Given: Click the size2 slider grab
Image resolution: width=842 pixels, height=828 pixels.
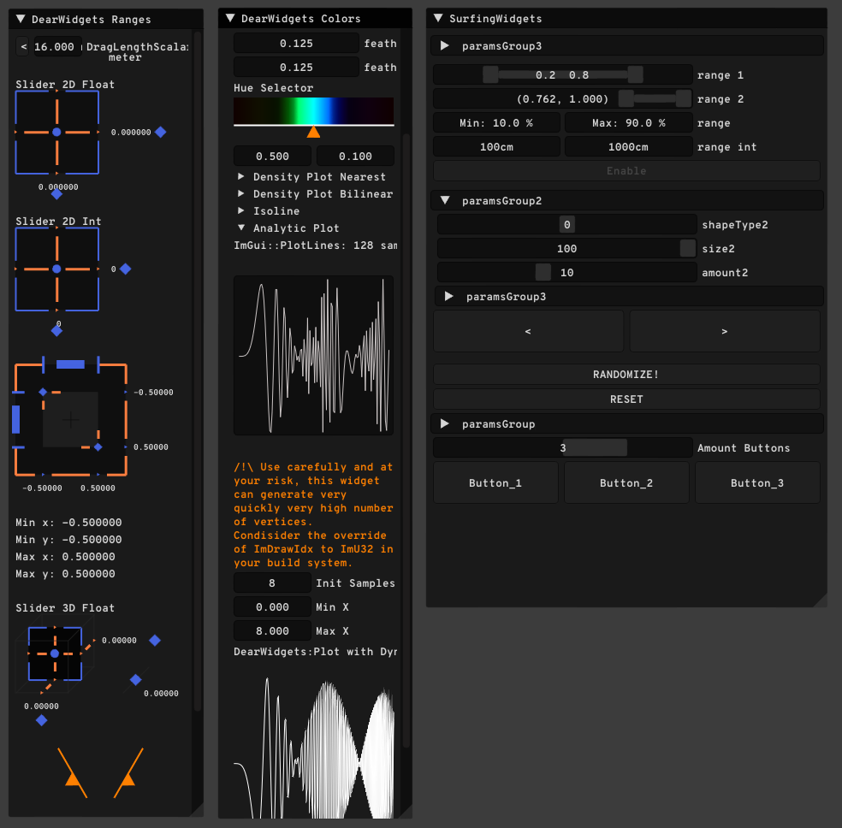Looking at the screenshot, I should pos(688,248).
